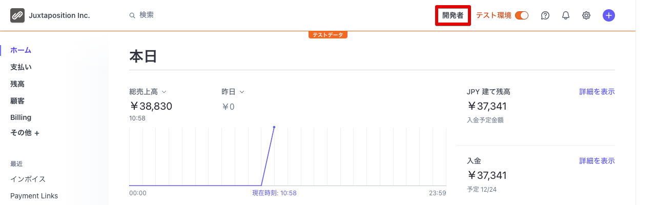Open 支払い in the sidebar
Screen dimensions: 656x205
[21, 67]
